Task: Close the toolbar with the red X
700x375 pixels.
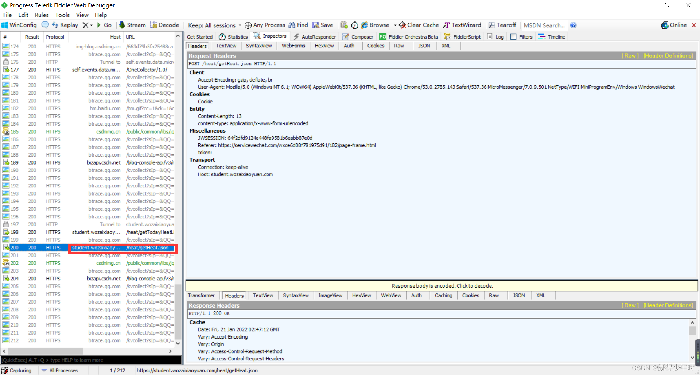Action: [694, 25]
